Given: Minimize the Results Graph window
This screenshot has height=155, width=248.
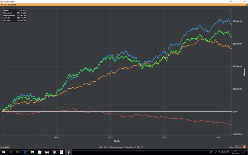Looking at the screenshot, I should coord(231,1).
